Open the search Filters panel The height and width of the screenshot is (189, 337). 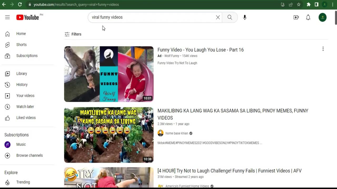point(73,34)
